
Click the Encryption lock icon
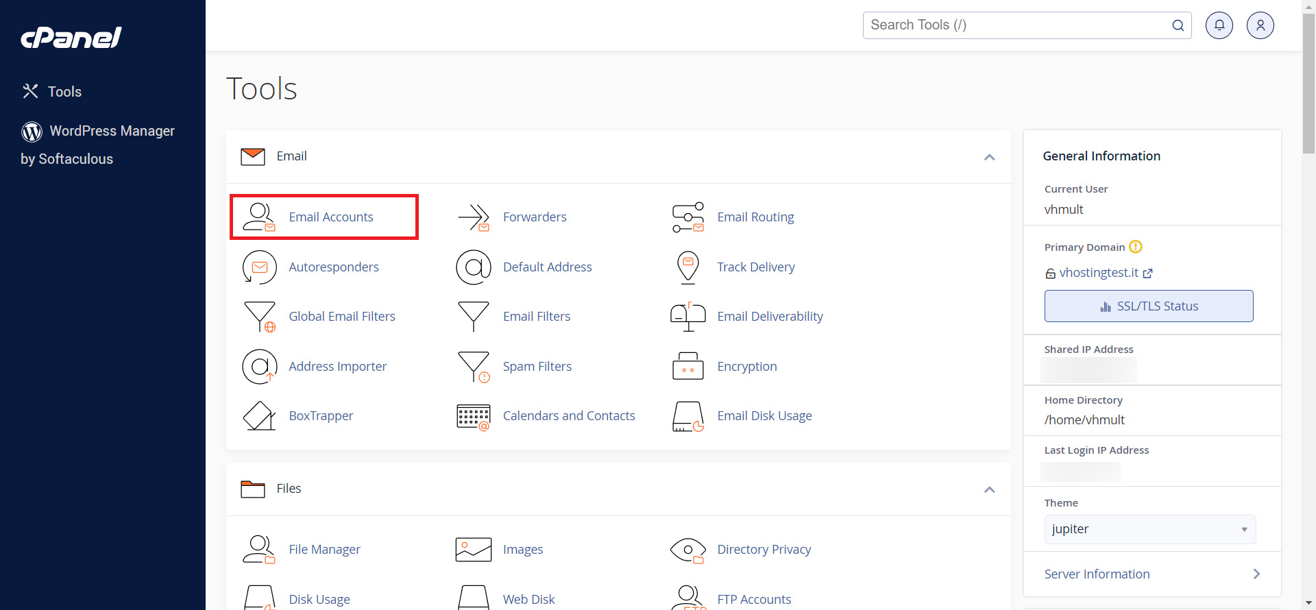pyautogui.click(x=688, y=367)
